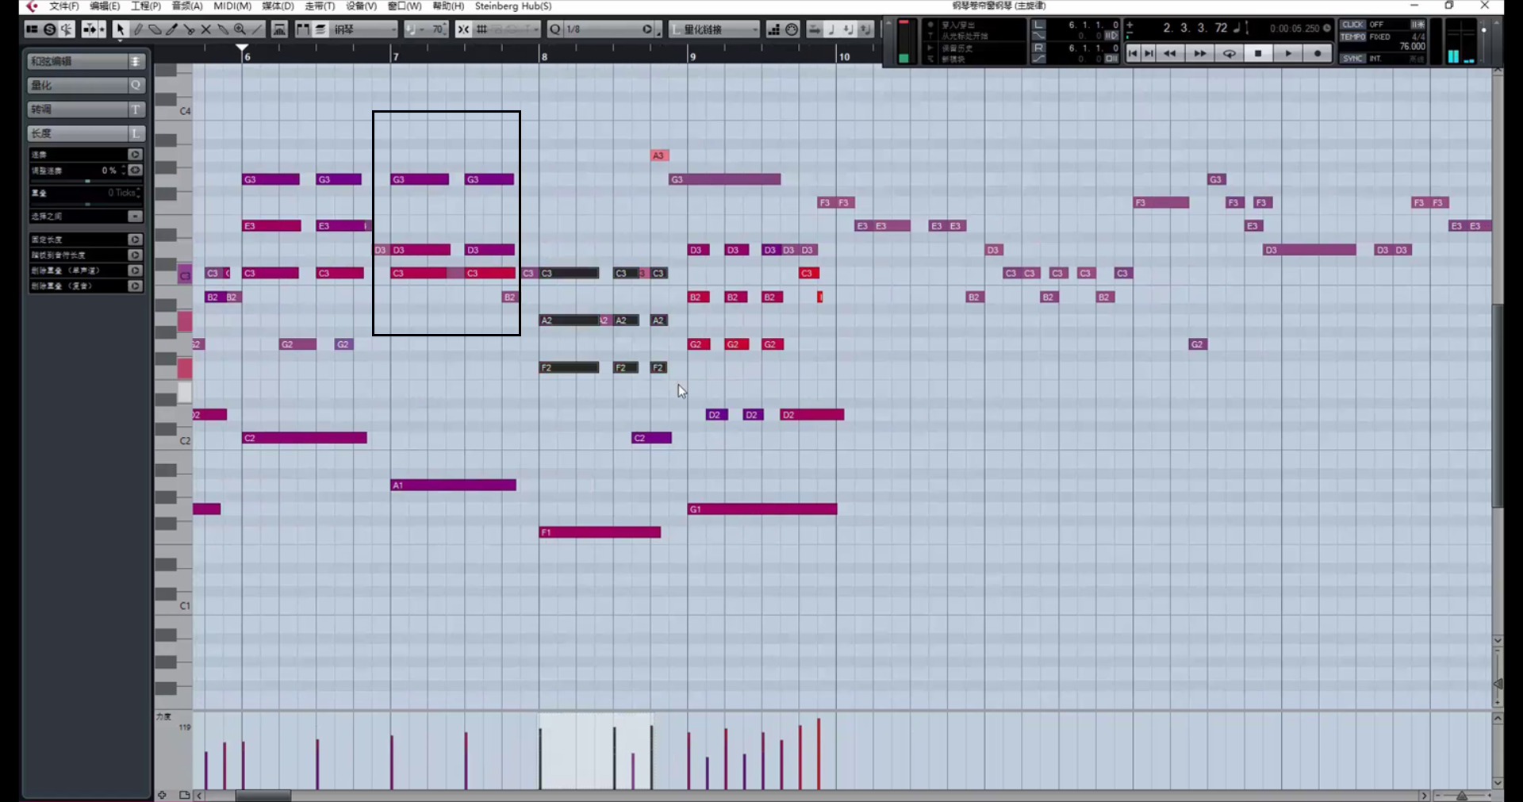Toggle 选择之间 button
Viewport: 1523px width, 802px height.
tap(135, 217)
